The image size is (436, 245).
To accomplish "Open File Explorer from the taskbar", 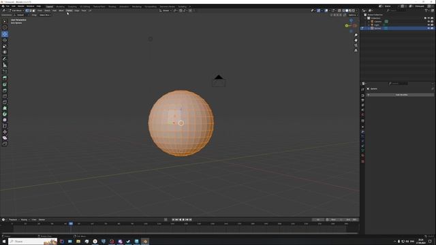I will tap(78, 242).
